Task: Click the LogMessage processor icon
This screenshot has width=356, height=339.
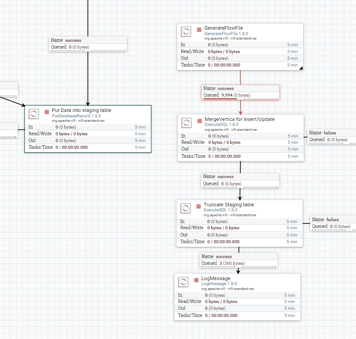Action: 183,282
